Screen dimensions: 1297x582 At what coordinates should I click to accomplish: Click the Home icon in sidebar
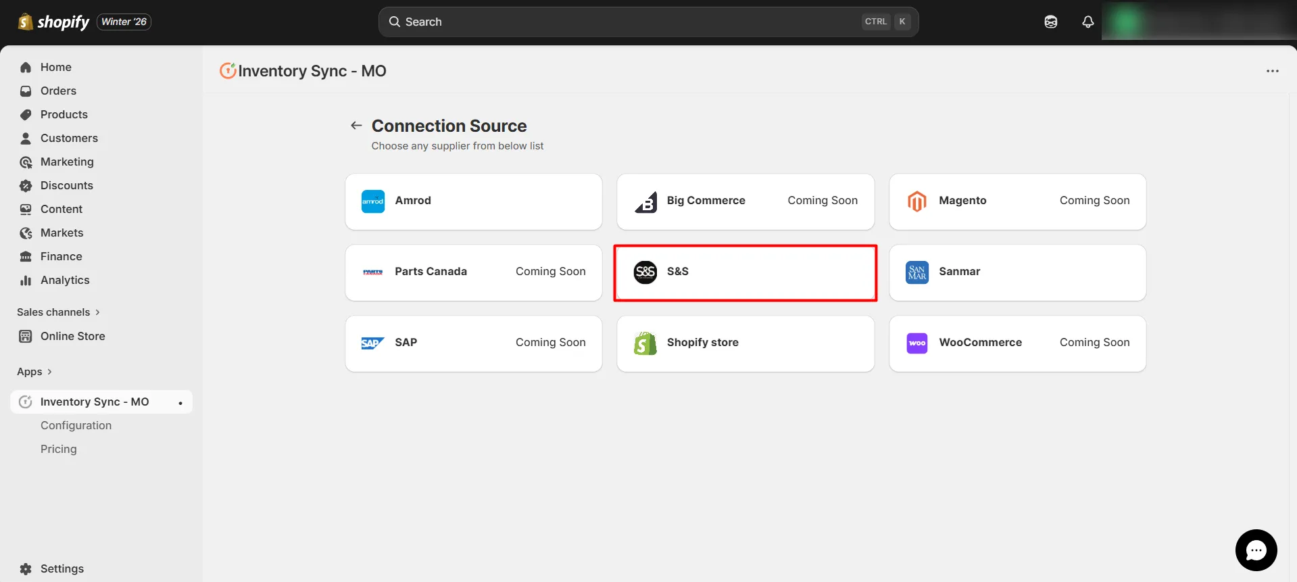pyautogui.click(x=26, y=67)
